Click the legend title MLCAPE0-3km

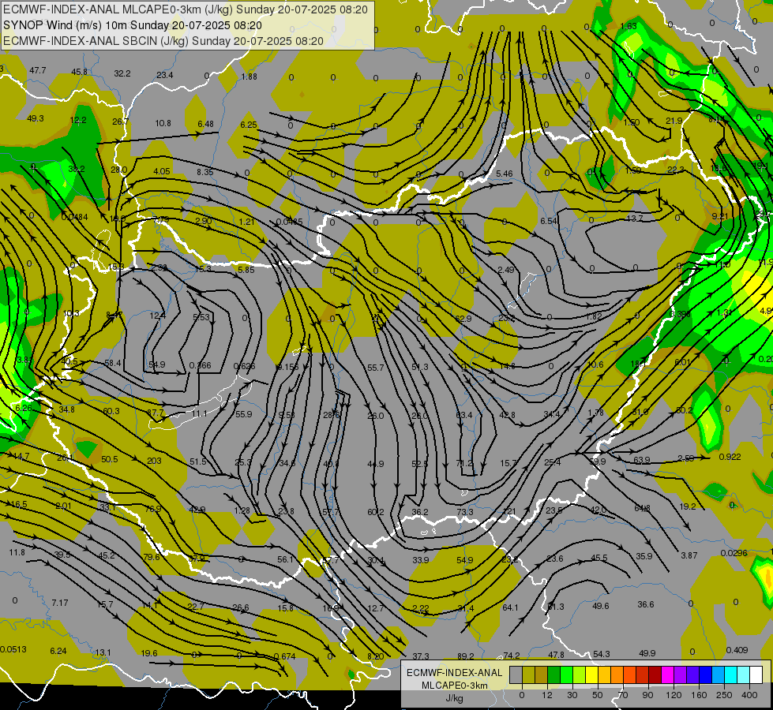[x=454, y=686]
